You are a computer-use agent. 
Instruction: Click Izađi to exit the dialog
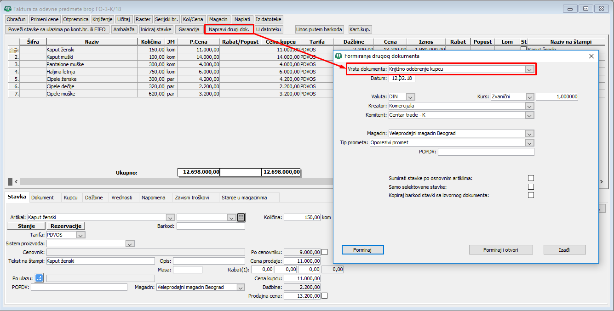(565, 249)
